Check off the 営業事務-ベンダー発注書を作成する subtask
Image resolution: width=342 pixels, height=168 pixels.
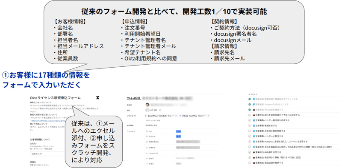point(250,120)
